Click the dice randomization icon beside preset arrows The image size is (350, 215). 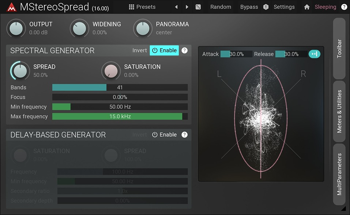click(x=198, y=7)
